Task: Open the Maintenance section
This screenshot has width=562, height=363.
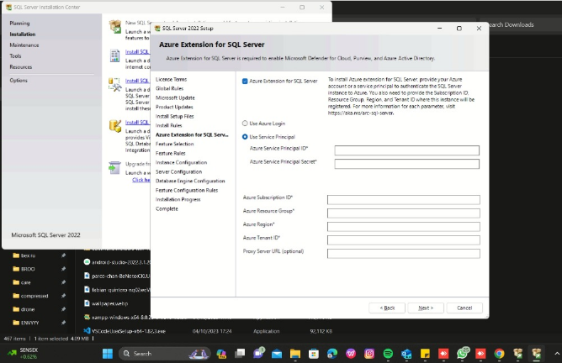Action: point(24,45)
